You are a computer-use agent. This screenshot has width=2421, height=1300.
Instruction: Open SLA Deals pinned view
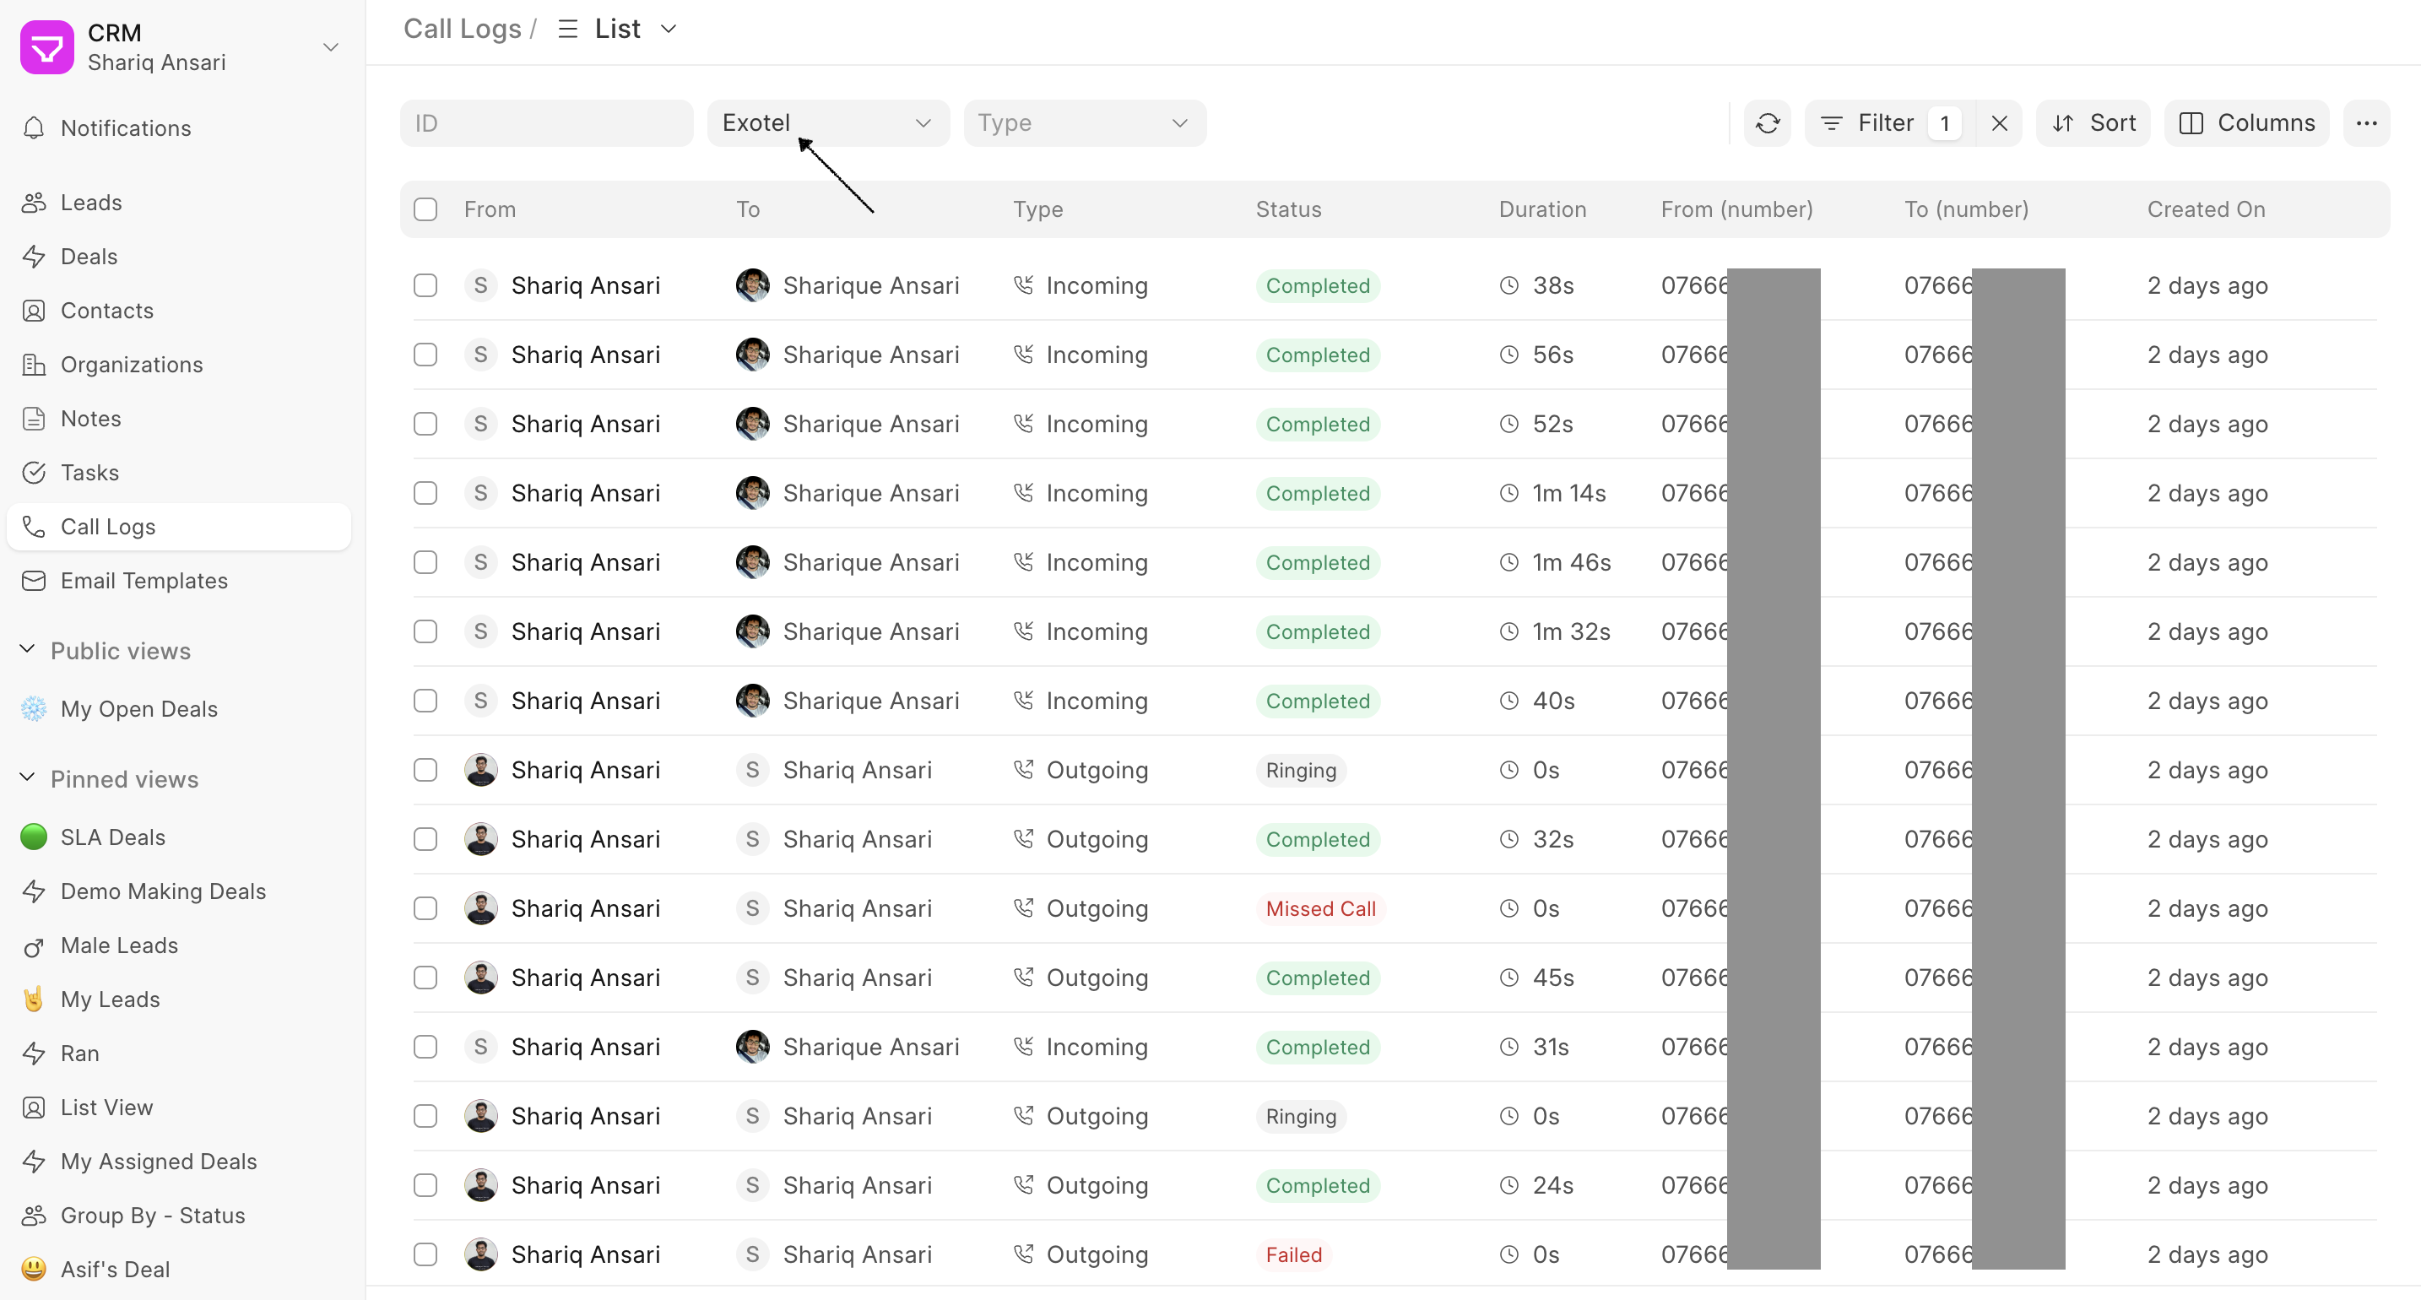click(113, 837)
